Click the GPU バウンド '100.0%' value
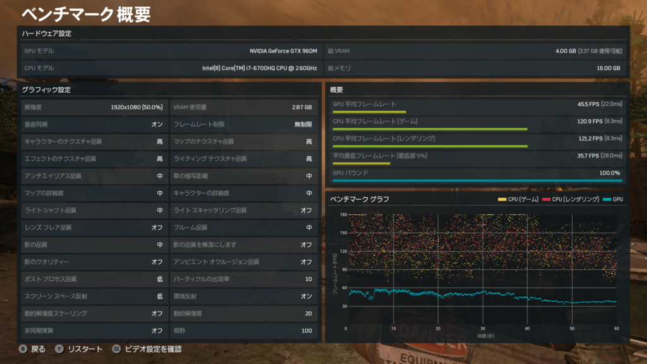Screen dimensions: 647x364 [x=610, y=173]
